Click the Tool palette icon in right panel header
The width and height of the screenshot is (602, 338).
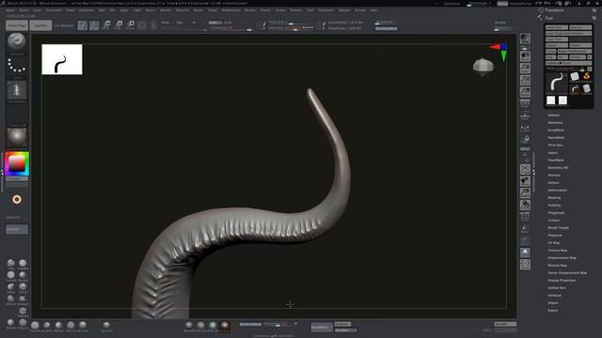[541, 18]
